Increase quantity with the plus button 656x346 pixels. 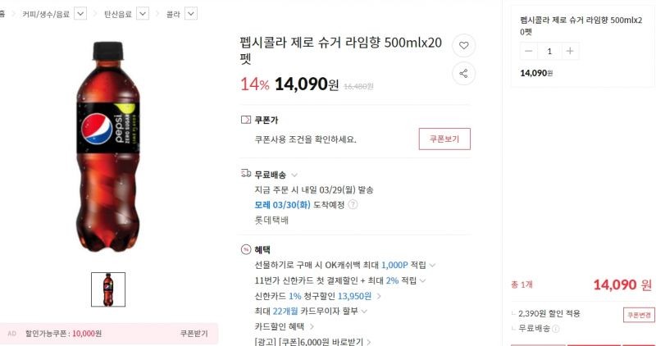pyautogui.click(x=570, y=51)
